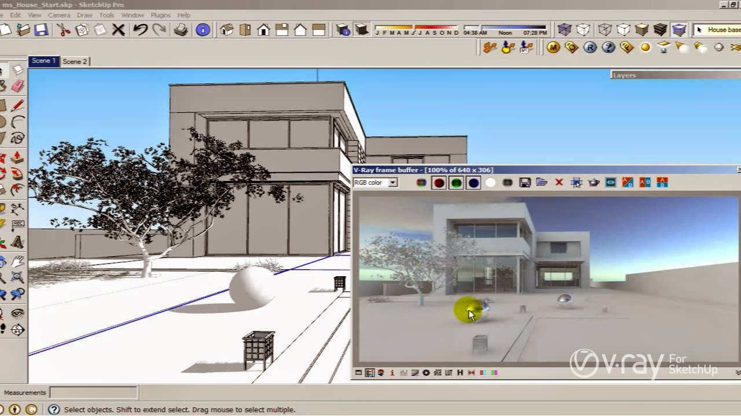Enable Shaded With Textures face style

coord(661,29)
